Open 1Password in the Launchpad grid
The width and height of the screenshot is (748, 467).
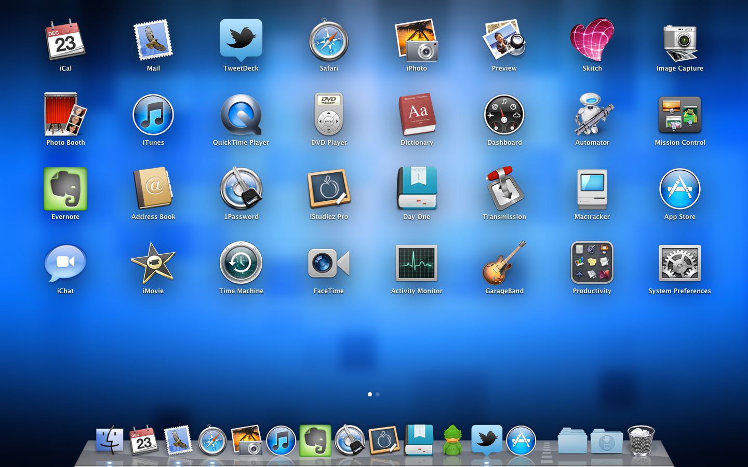241,189
